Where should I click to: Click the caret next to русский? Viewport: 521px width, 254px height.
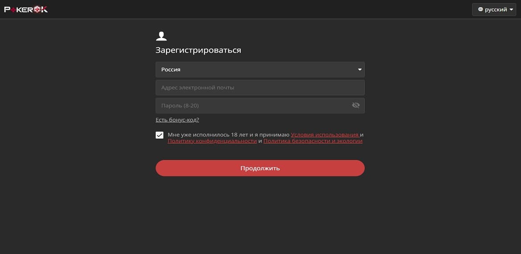[x=511, y=9]
